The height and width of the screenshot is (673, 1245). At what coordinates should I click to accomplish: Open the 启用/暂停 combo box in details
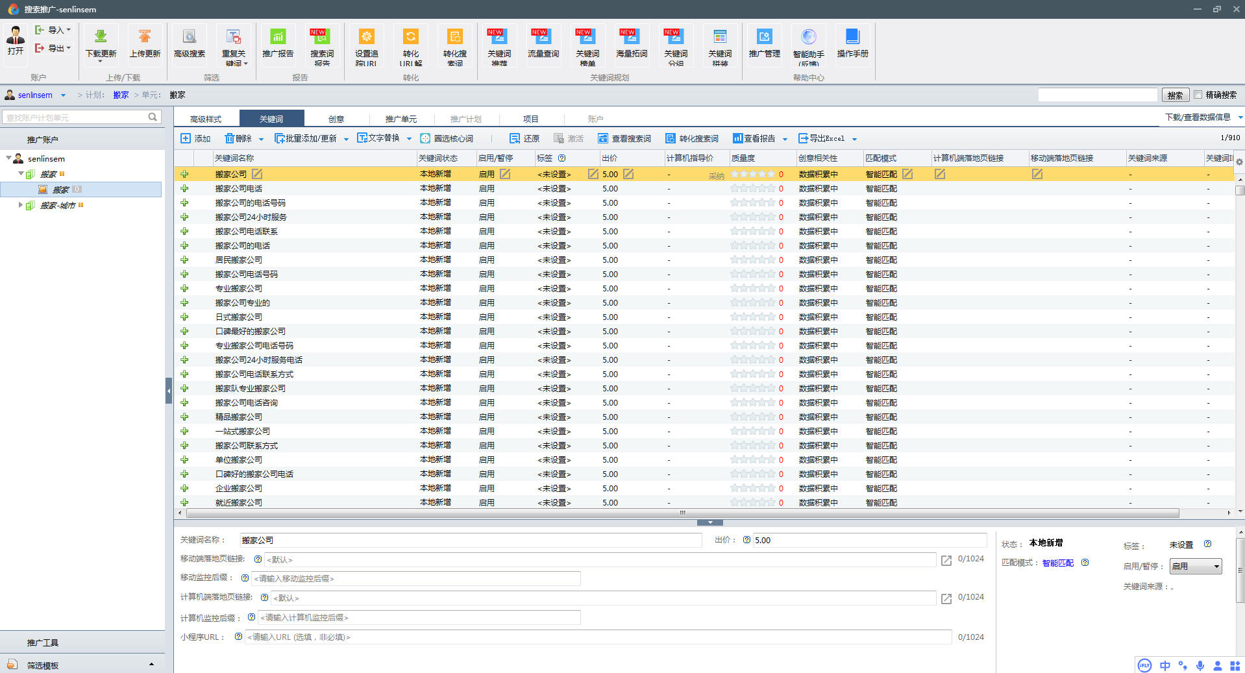(x=1195, y=567)
